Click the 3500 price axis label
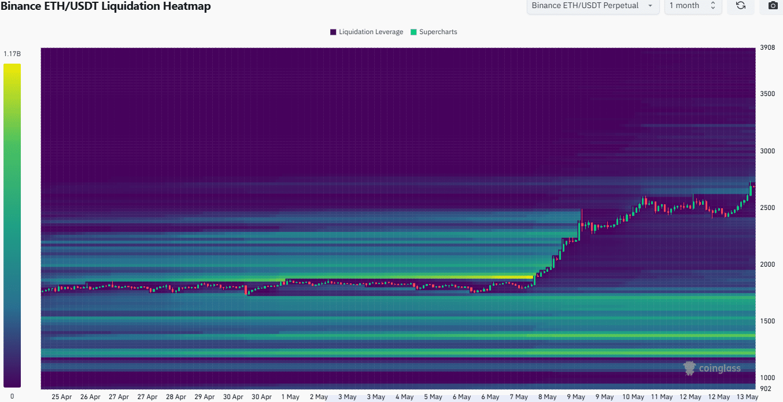Viewport: 783px width, 402px height. pyautogui.click(x=768, y=94)
